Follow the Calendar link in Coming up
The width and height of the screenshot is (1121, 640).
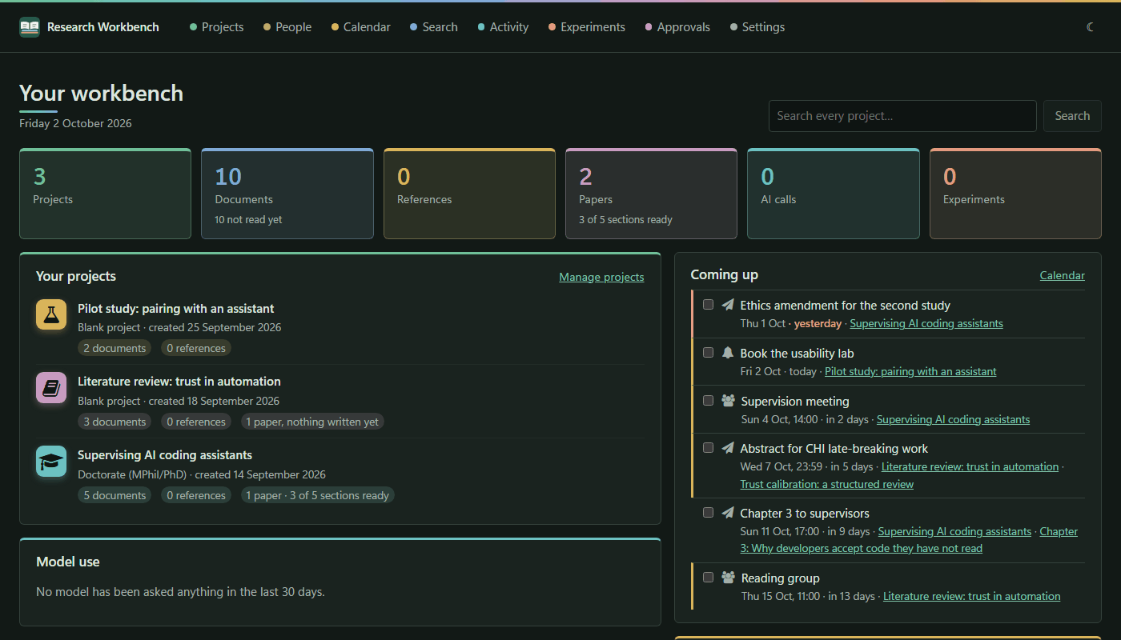[1062, 275]
